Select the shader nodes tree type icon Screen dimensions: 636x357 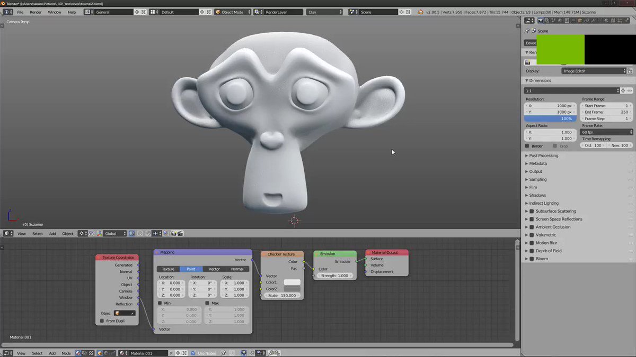click(x=78, y=353)
